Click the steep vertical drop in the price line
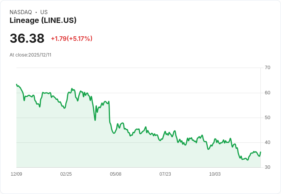 pyautogui.click(x=109, y=113)
